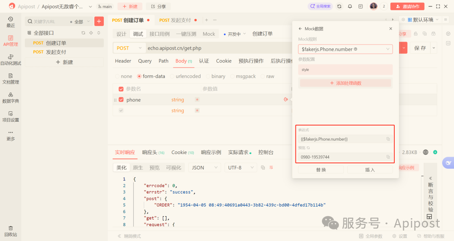Select the urlencoded body type

pyautogui.click(x=185, y=76)
